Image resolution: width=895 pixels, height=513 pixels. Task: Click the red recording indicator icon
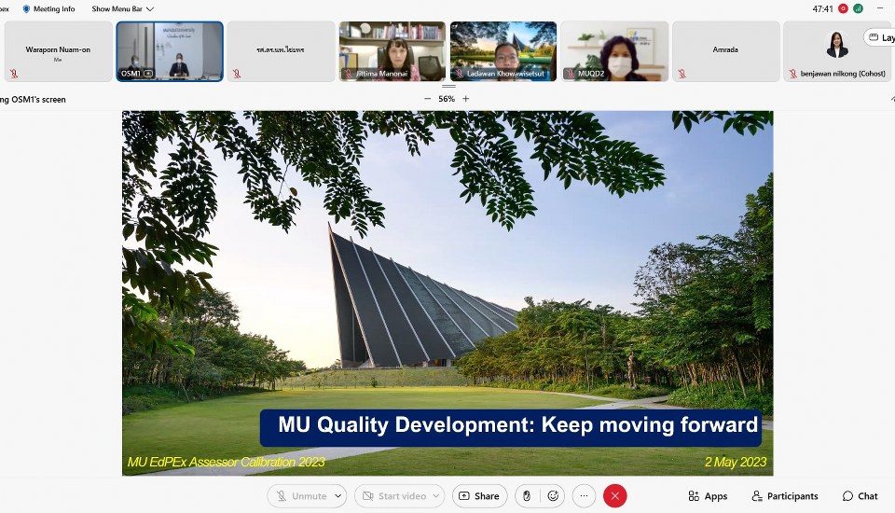843,8
